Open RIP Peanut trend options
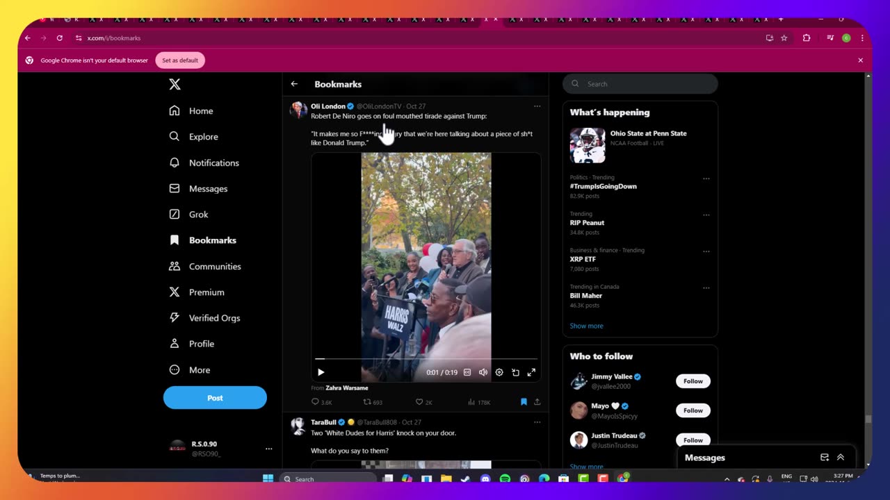 [x=706, y=215]
